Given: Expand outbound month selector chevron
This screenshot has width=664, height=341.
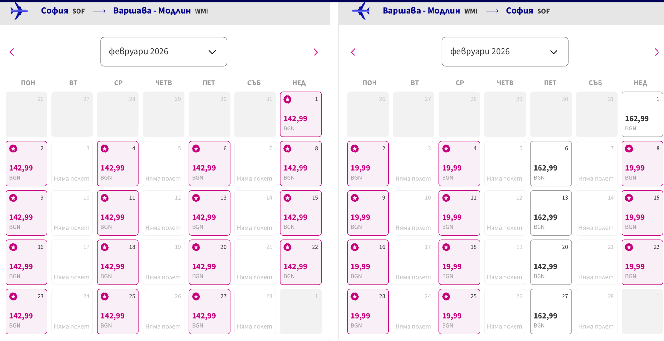Looking at the screenshot, I should (212, 52).
